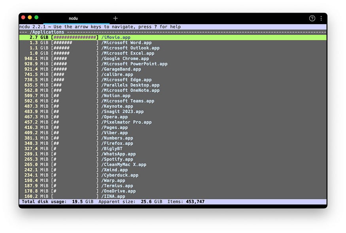Viewport: 346px width, 233px height.
Task: Select the /Microsoft OneNote.app entry
Action: point(173,90)
